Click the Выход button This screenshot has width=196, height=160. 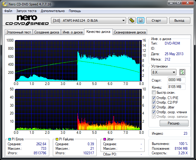179,20
